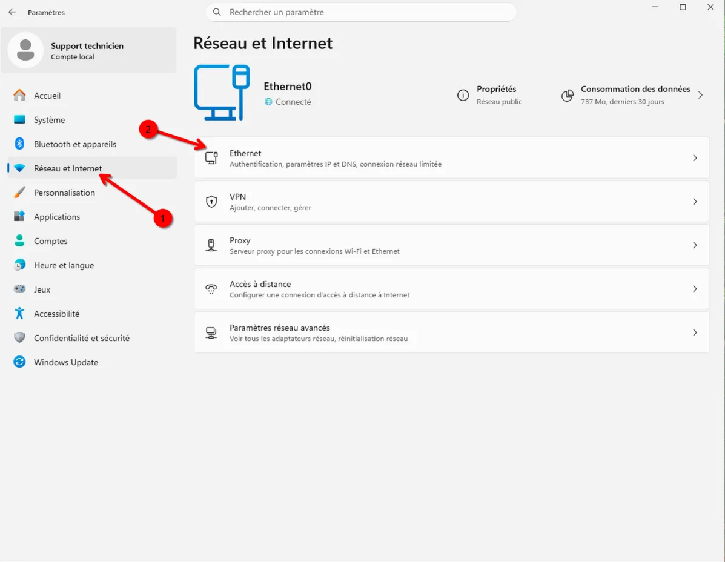725x562 pixels.
Task: Open Consommation des données details
Action: tap(632, 94)
